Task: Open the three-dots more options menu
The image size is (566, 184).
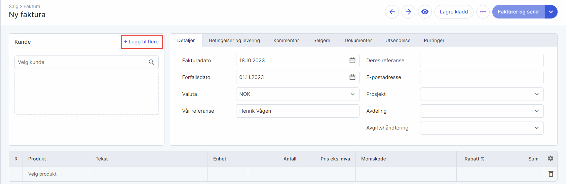Action: (483, 12)
